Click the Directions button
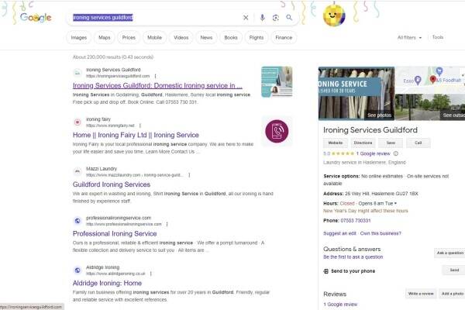This screenshot has width=465, height=310. pos(363,143)
